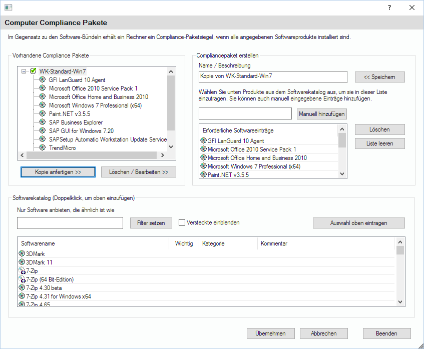The width and height of the screenshot is (424, 349).
Task: Apply changes with Übernehmen button
Action: click(271, 333)
